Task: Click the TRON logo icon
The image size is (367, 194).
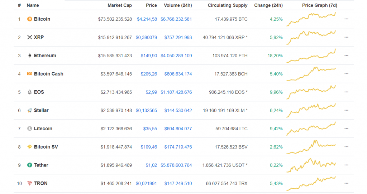Action: coord(29,183)
